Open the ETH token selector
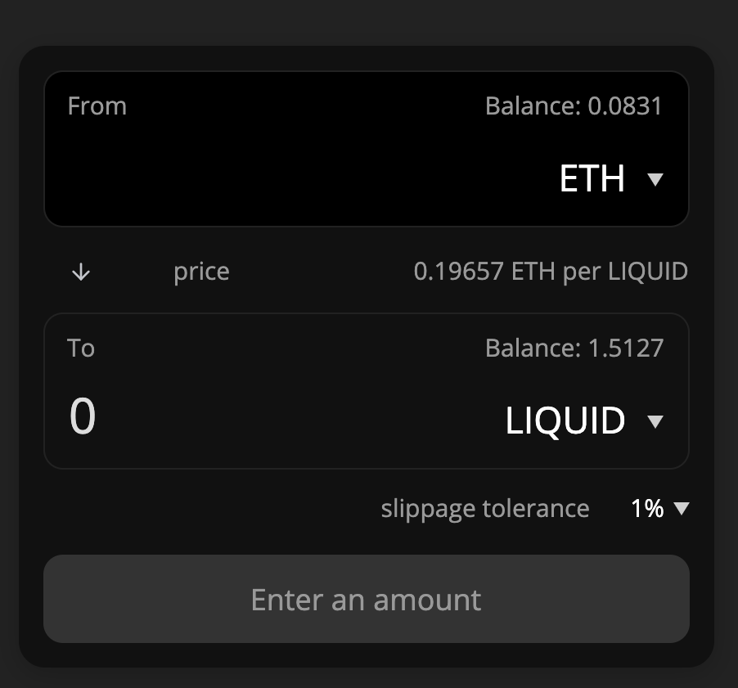The image size is (738, 688). click(611, 178)
